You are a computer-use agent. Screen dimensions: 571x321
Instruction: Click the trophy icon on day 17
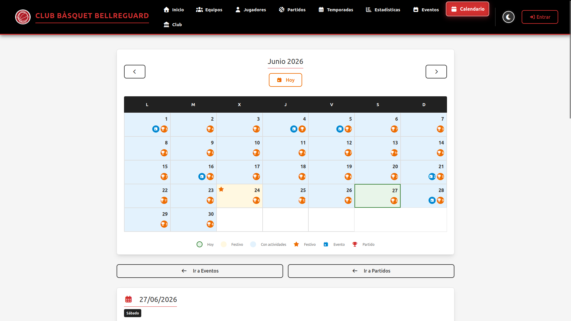tap(256, 177)
